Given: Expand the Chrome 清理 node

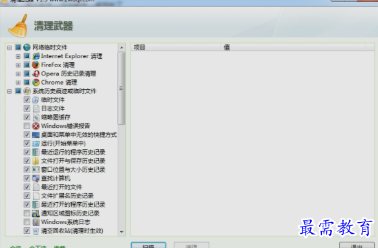Looking at the screenshot, I should 18,83.
